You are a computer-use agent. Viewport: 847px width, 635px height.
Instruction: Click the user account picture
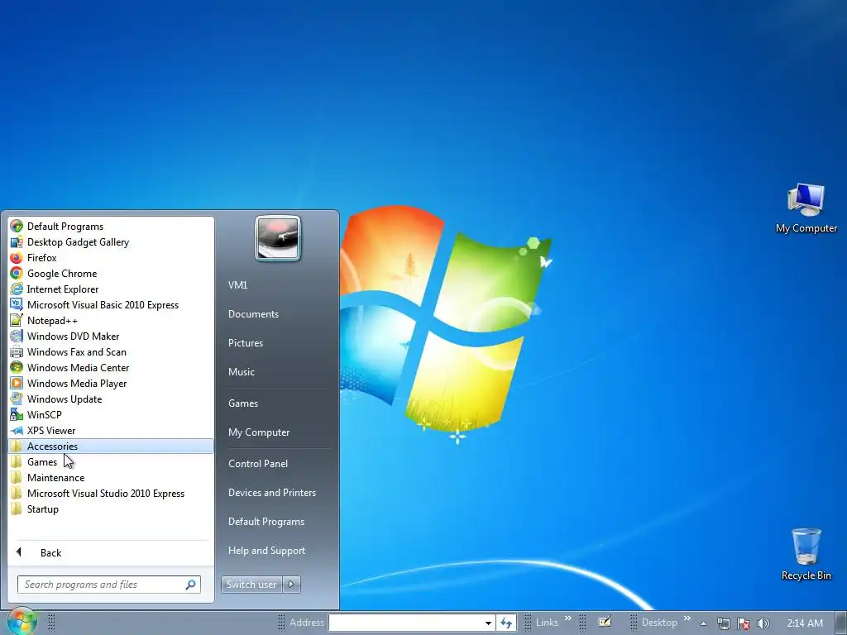(x=278, y=238)
